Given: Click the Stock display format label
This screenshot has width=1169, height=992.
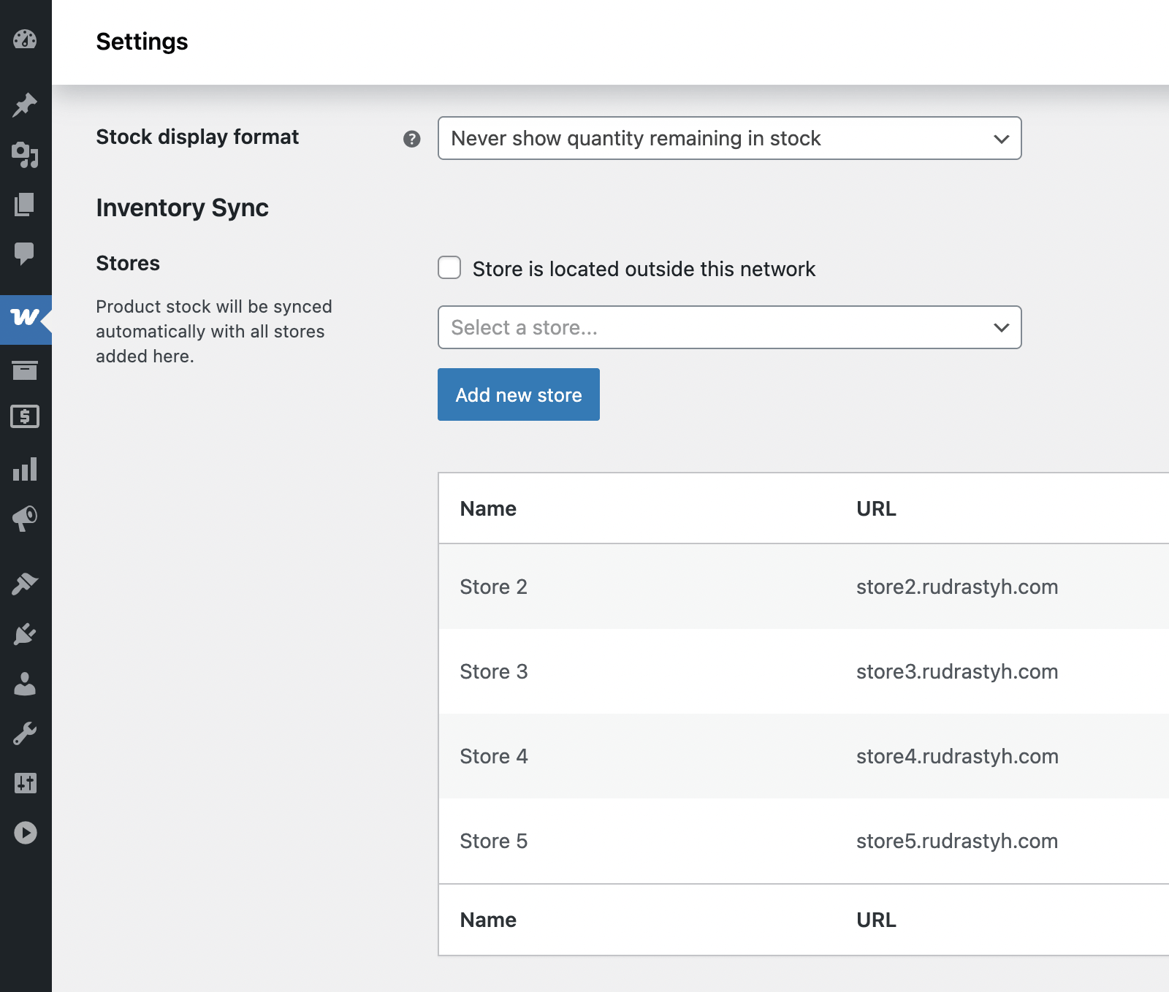Looking at the screenshot, I should point(197,137).
